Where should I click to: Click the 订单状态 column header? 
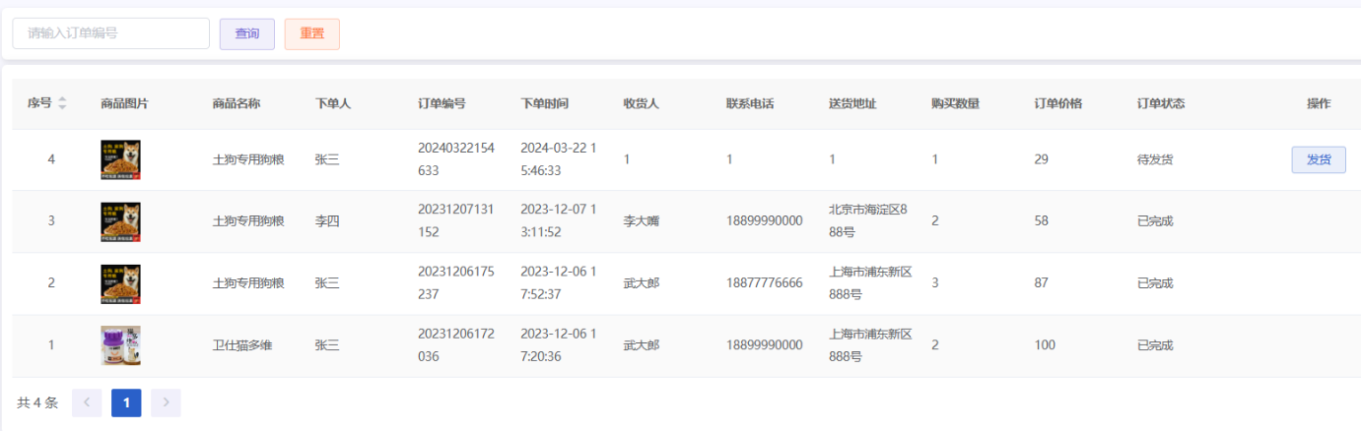click(1161, 103)
